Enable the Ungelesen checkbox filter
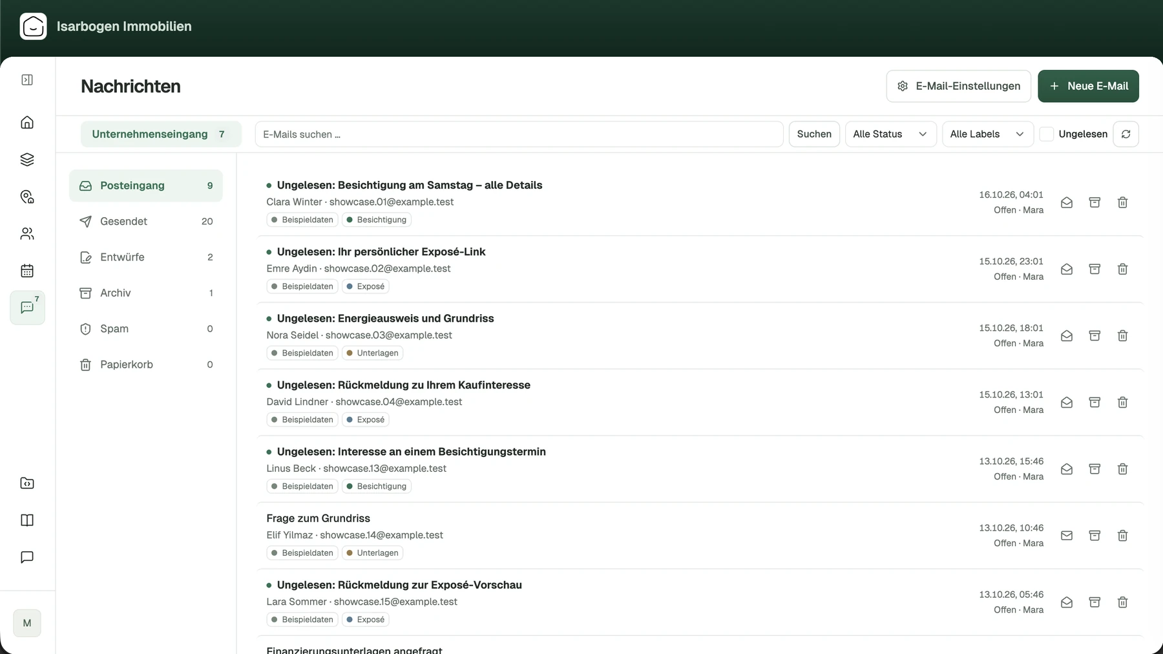The height and width of the screenshot is (654, 1163). 1047,134
